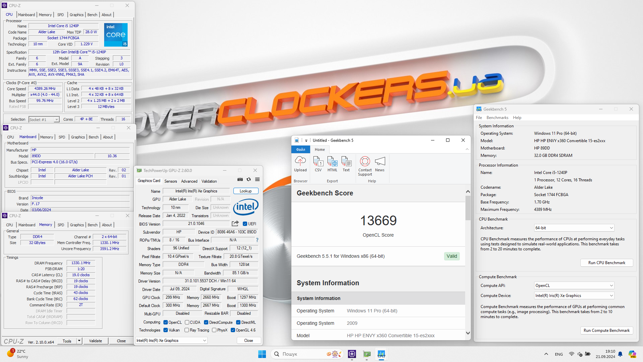This screenshot has width=643, height=362.
Task: Click Run Compute Benchmark button
Action: pos(606,330)
